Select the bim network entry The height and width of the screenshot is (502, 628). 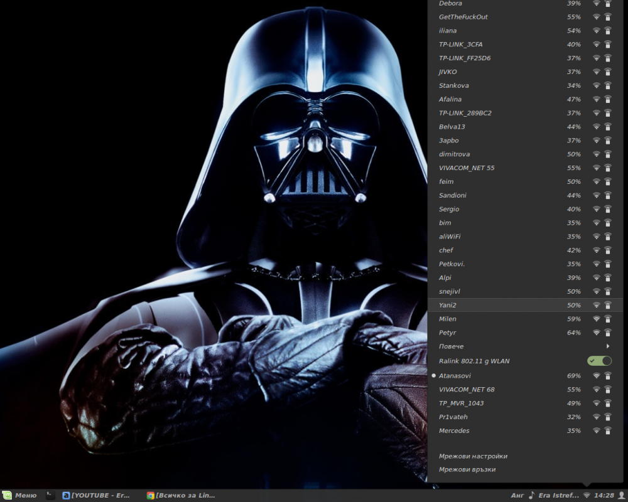[x=526, y=223]
